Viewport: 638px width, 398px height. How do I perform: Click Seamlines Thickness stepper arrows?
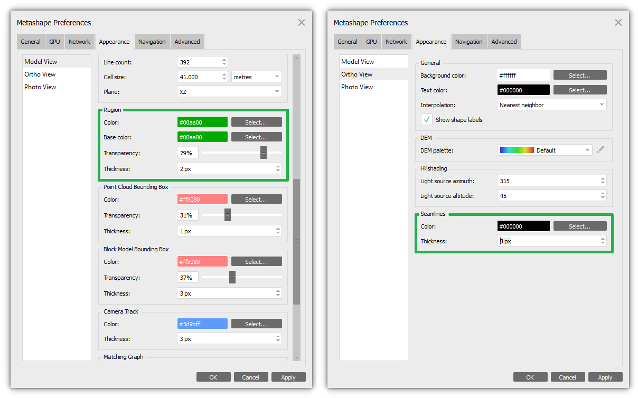tap(603, 241)
